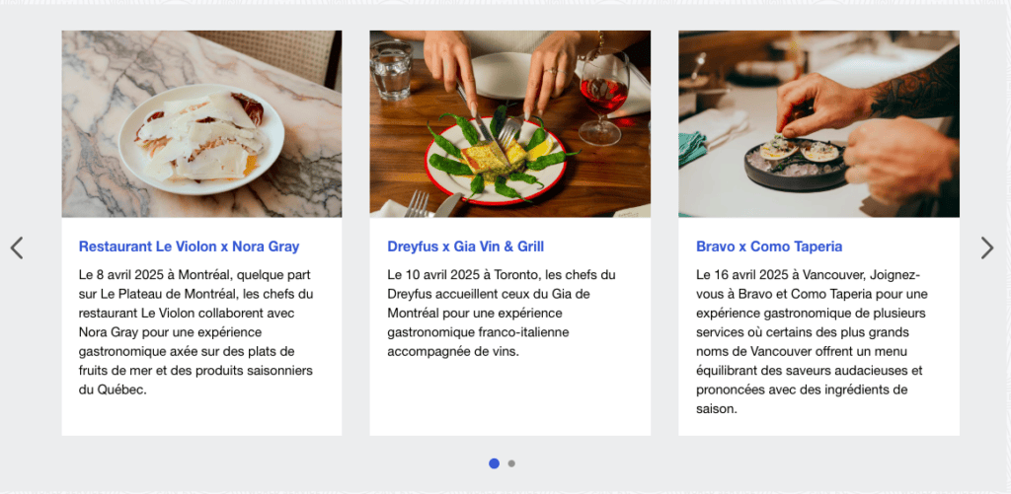Open the Dreyfus x Gia Vin & Grill link

pos(465,247)
